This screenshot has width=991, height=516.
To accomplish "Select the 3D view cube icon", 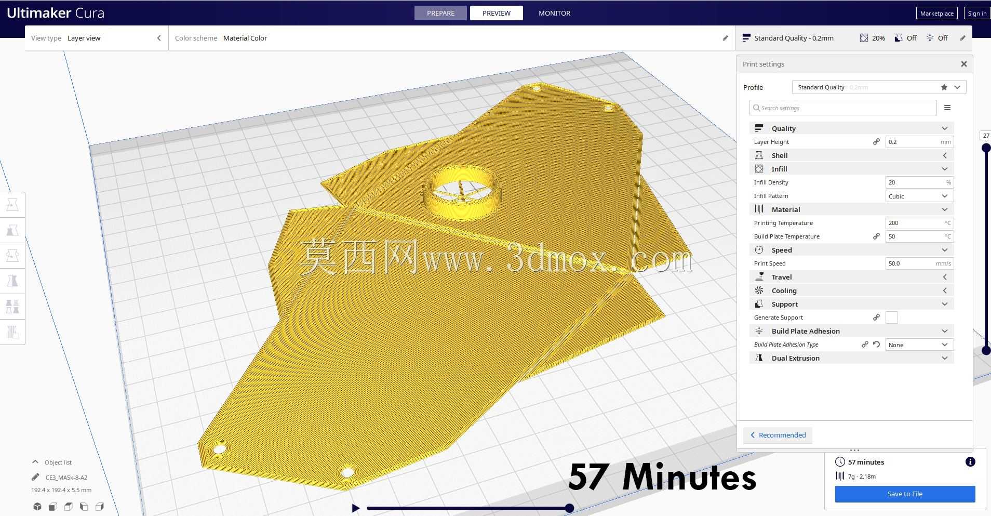I will (37, 507).
